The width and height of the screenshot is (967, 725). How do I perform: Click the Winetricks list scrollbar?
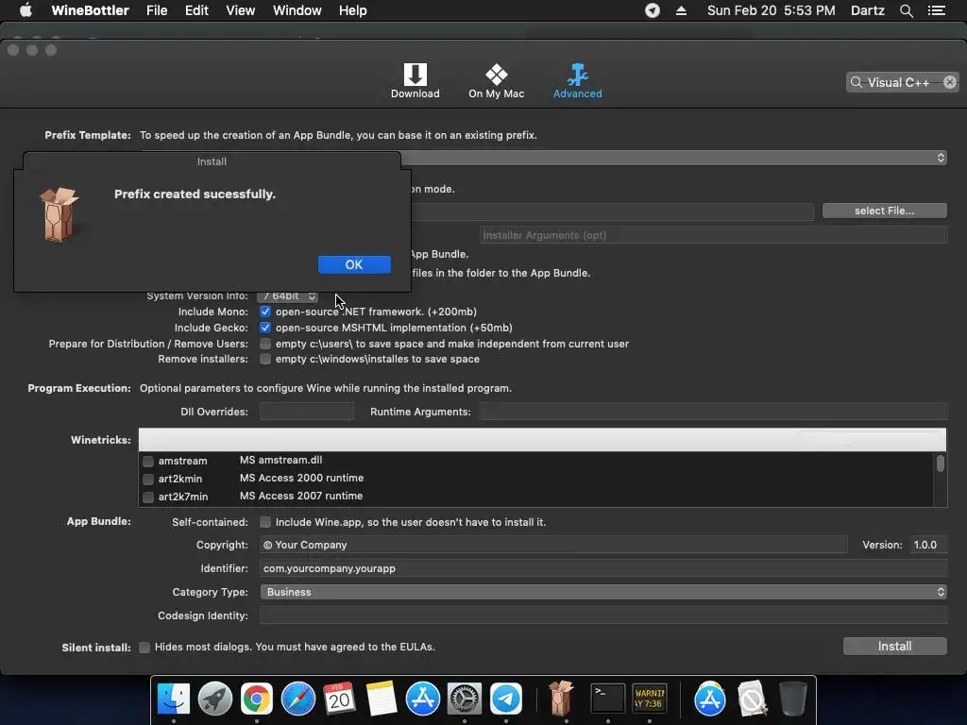point(940,464)
